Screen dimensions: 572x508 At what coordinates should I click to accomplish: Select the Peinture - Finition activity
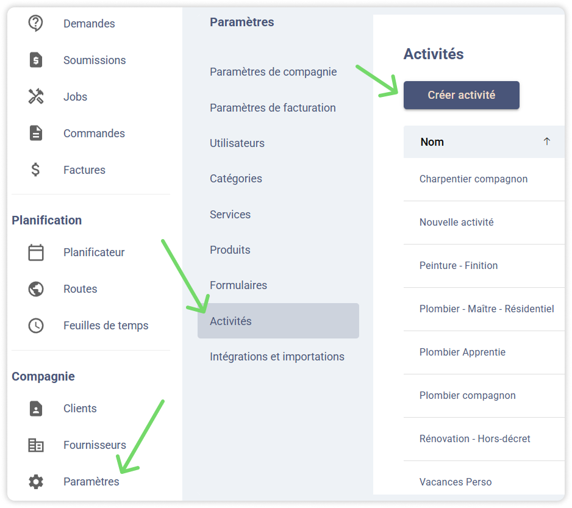point(459,266)
